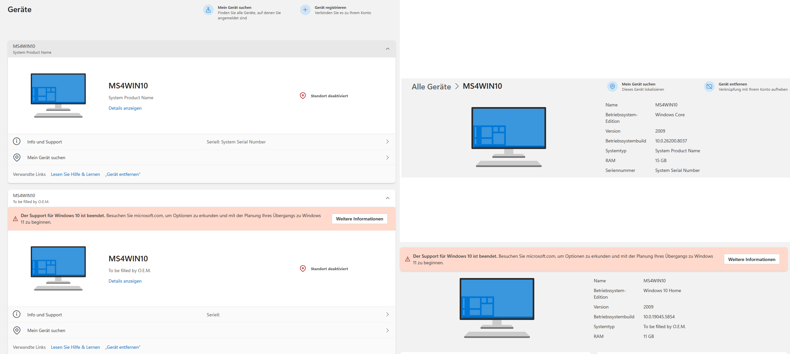Image resolution: width=790 pixels, height=354 pixels.
Task: Click the monitor image beside the Windows Core details
Action: 509,137
